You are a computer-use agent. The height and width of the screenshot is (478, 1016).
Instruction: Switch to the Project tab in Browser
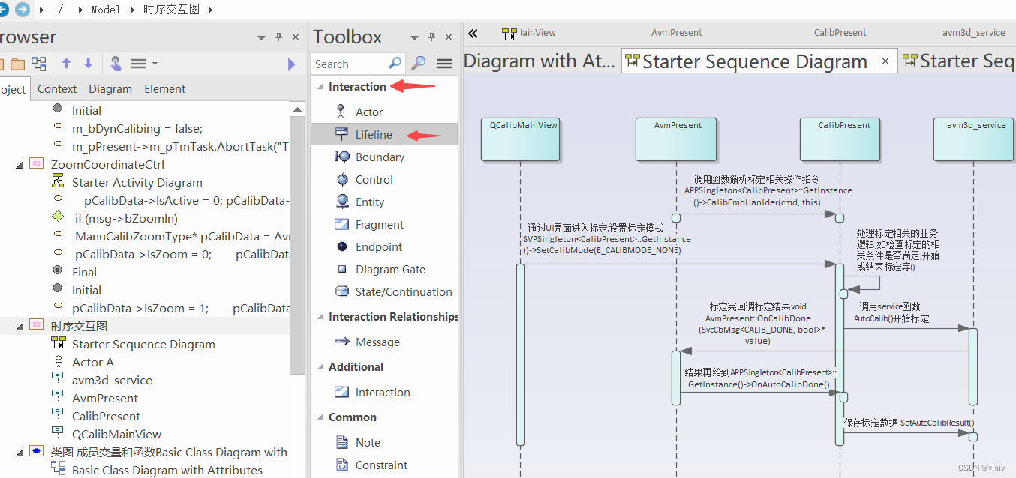13,89
